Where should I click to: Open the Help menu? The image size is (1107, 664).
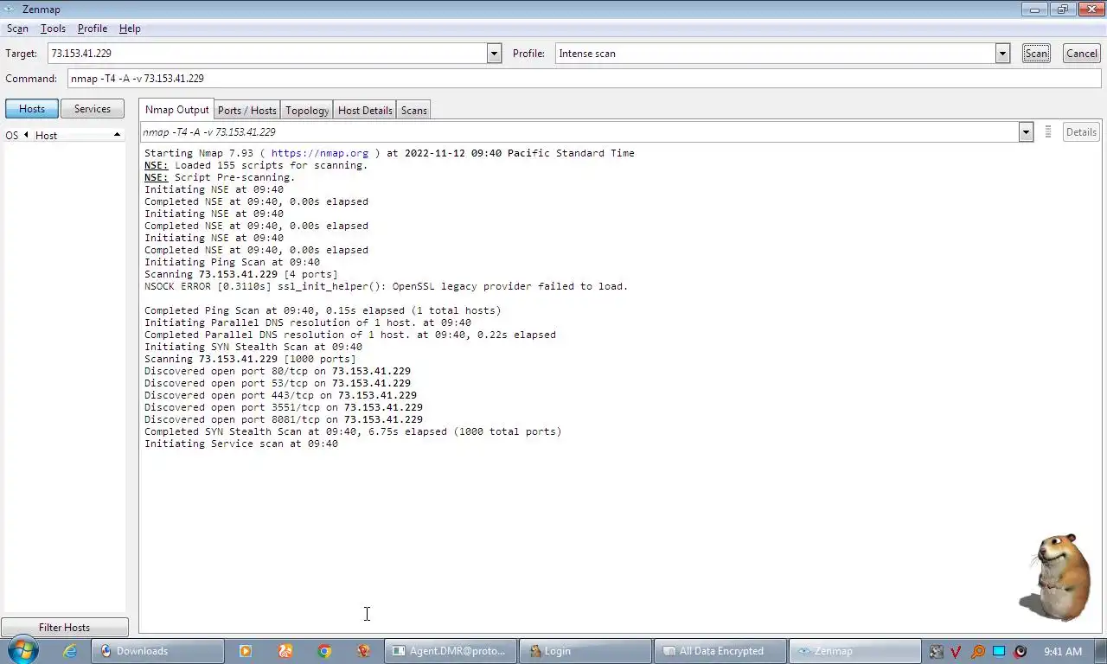tap(130, 29)
